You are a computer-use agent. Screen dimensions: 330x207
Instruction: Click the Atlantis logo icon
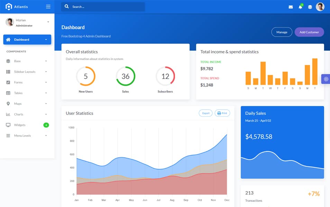tap(9, 7)
